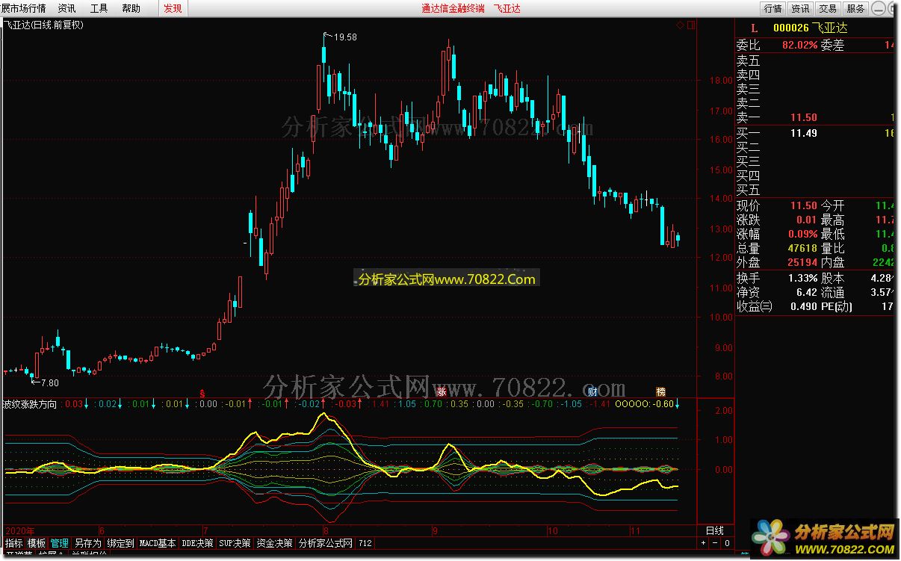Click the 服务 button
The height and width of the screenshot is (561, 901).
tap(855, 8)
